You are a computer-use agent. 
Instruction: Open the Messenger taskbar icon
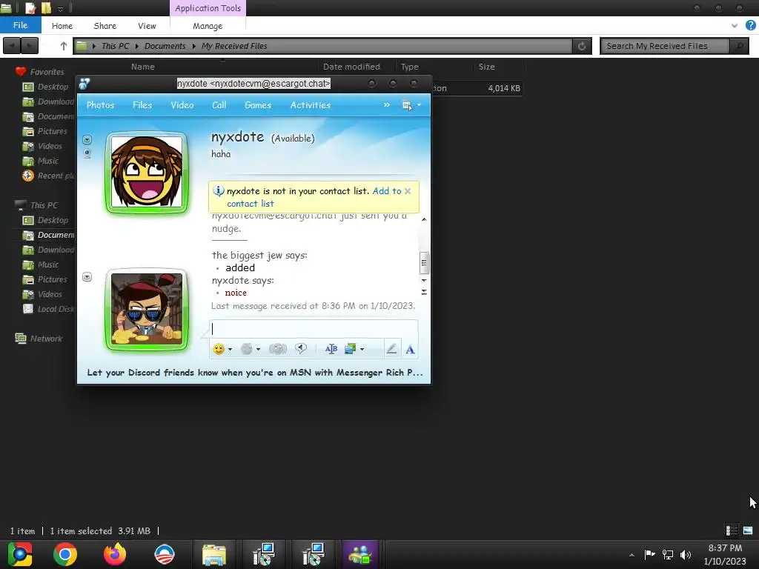[x=359, y=554]
